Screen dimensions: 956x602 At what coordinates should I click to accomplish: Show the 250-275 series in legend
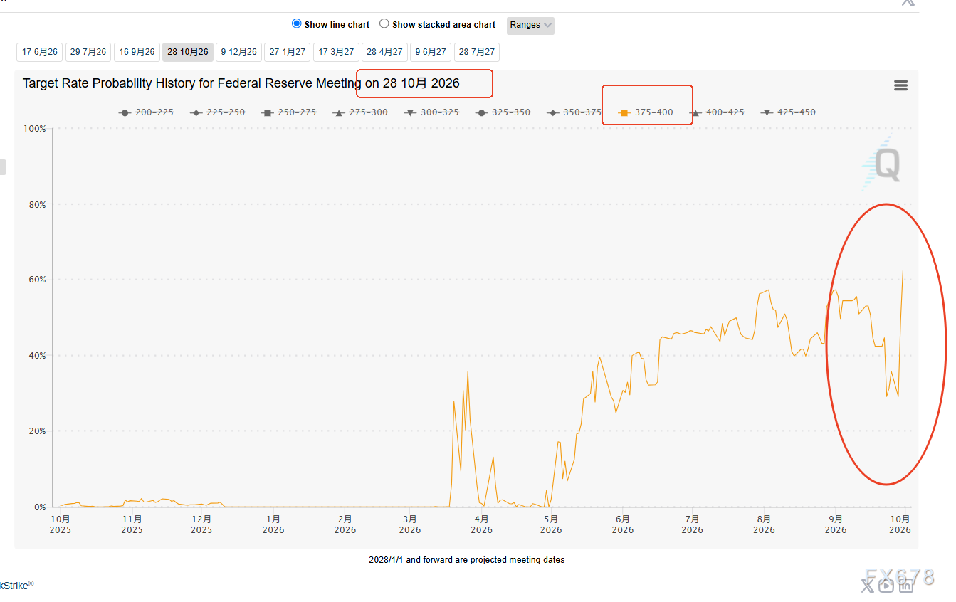289,112
